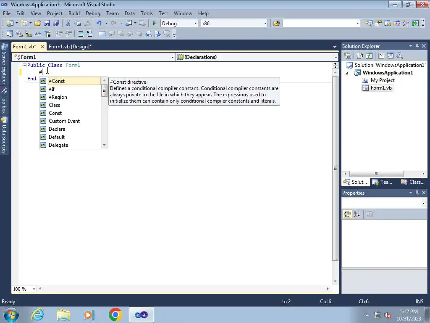Open the Toolbox side panel tab
The image size is (430, 323).
pyautogui.click(x=4, y=101)
